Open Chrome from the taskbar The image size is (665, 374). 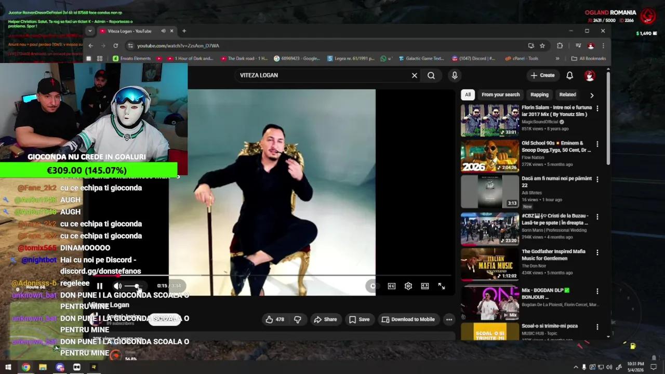coord(25,367)
